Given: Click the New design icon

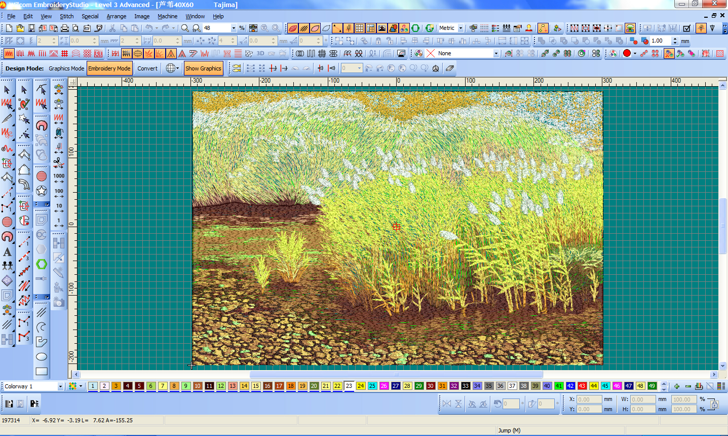Looking at the screenshot, I should tap(9, 28).
